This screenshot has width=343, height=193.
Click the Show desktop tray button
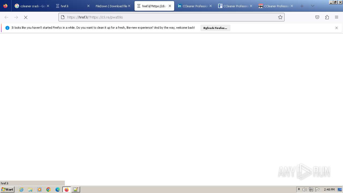(340, 190)
